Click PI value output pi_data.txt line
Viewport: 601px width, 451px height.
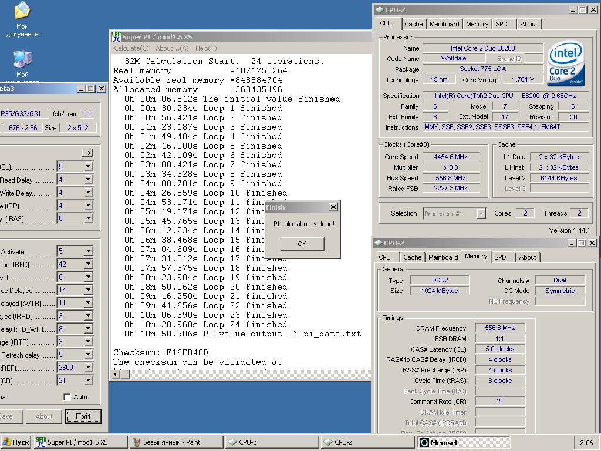click(242, 334)
